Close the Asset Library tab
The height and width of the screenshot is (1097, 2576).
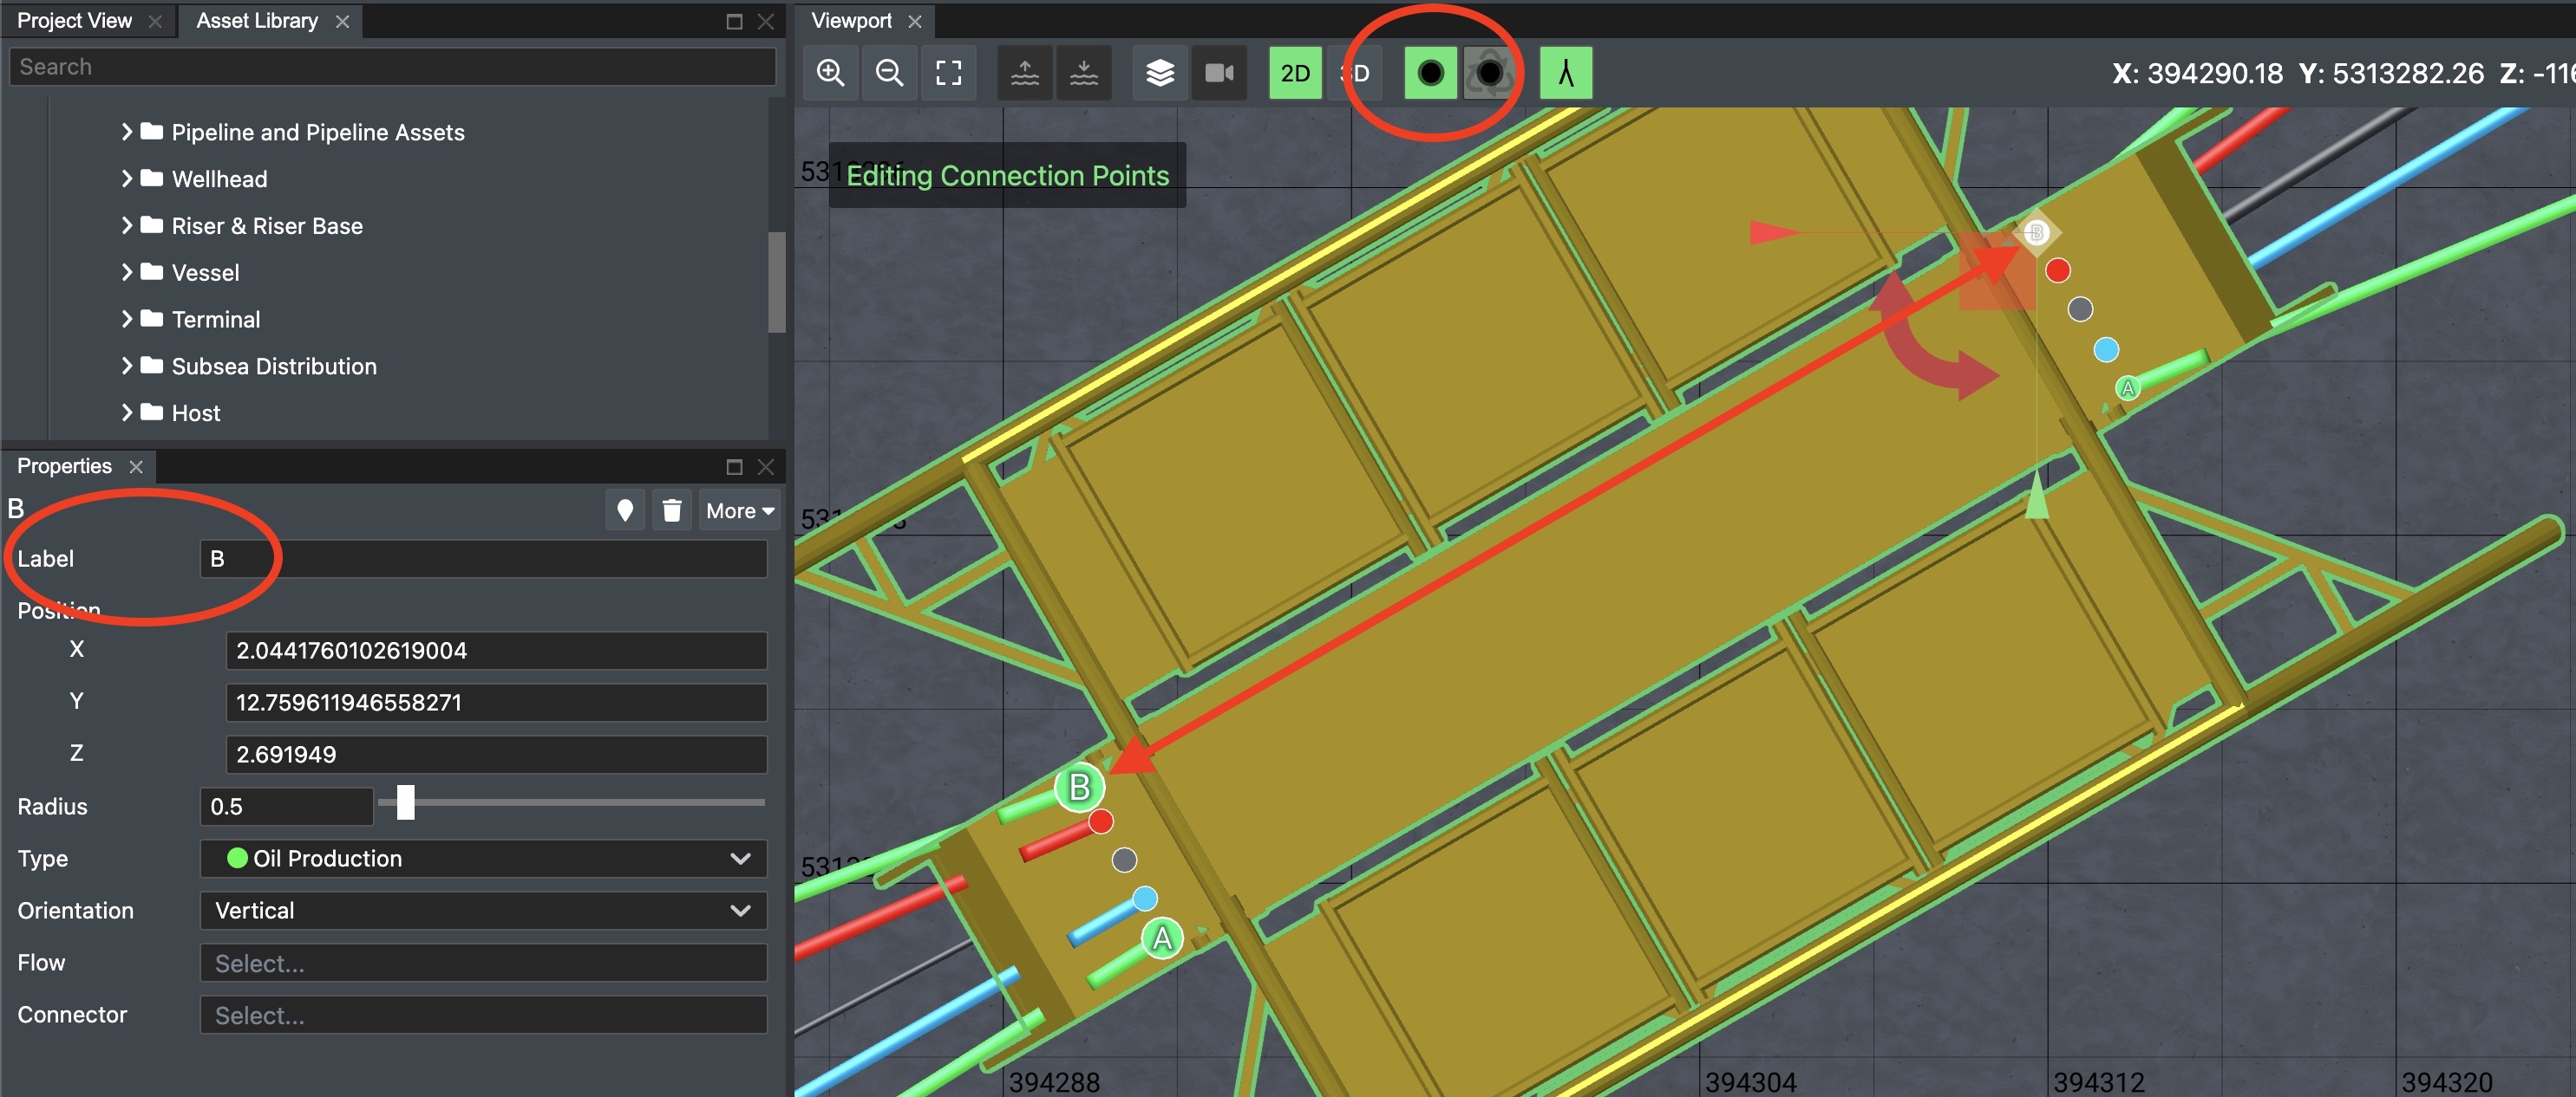click(x=343, y=21)
